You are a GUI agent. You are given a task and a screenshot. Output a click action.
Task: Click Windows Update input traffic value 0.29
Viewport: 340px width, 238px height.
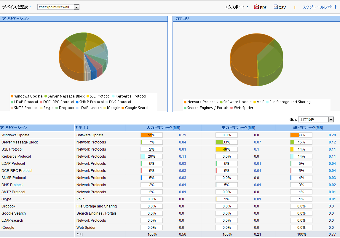point(183,135)
